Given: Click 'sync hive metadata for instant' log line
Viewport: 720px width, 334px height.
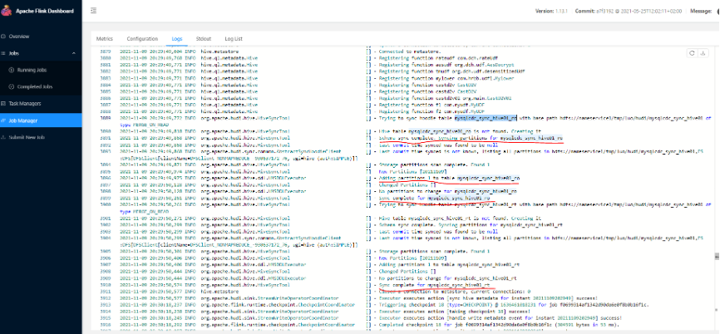Looking at the screenshot, I should pyautogui.click(x=487, y=297).
